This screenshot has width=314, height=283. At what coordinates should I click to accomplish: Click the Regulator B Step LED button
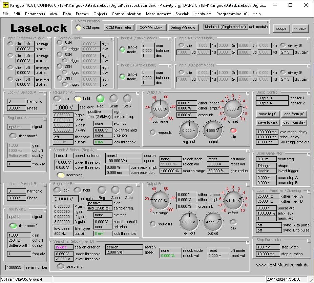click(x=129, y=190)
